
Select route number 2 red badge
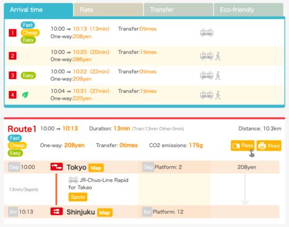(13, 56)
